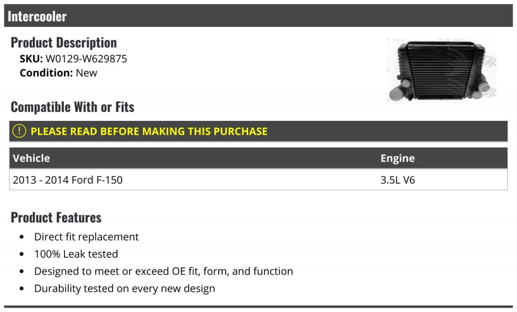The height and width of the screenshot is (312, 517).
Task: Click the Durability tested on every new design bullet
Action: pos(125,288)
